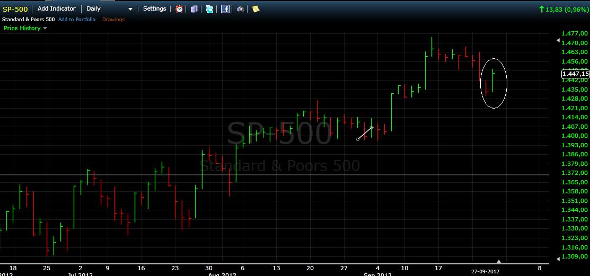The width and height of the screenshot is (590, 276).
Task: Click the date label 13 on time axis
Action: [x=276, y=268]
